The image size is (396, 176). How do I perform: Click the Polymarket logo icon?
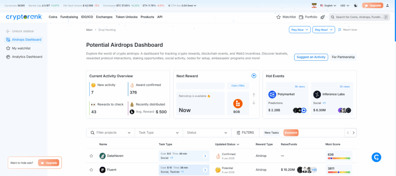click(272, 94)
